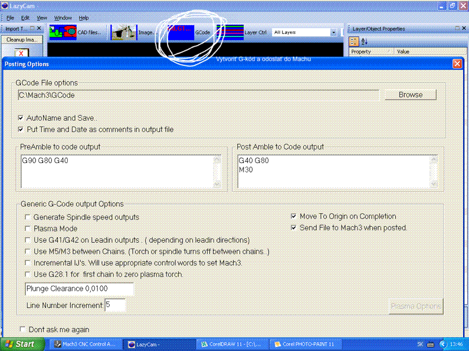The width and height of the screenshot is (469, 351).
Task: Open the All Layers dropdown
Action: point(333,32)
